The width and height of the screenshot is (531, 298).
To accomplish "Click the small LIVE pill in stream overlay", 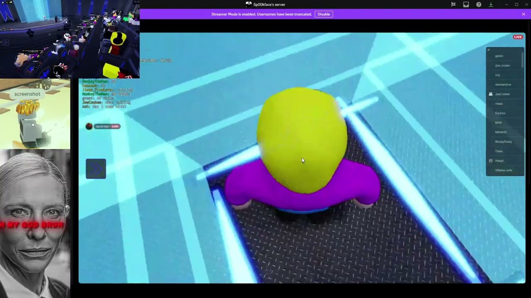I will 115,126.
